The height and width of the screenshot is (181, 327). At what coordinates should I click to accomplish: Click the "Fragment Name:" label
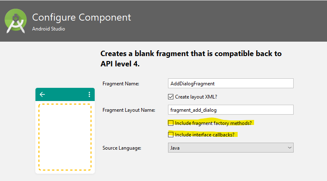(x=121, y=84)
